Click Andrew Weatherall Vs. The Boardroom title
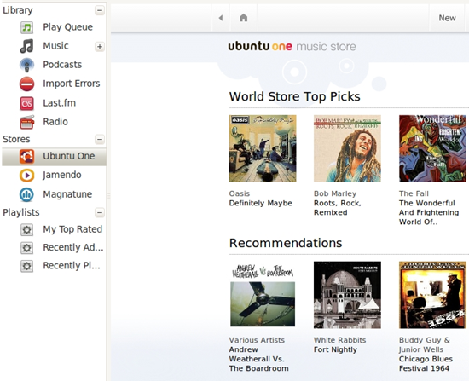This screenshot has width=469, height=381. point(258,359)
